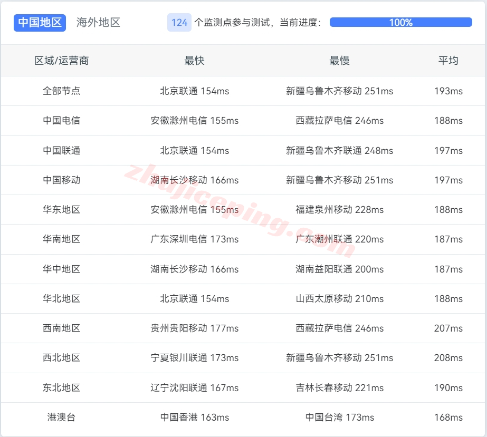Image resolution: width=487 pixels, height=437 pixels.
Task: Select the 中国移动 row label
Action: 62,180
